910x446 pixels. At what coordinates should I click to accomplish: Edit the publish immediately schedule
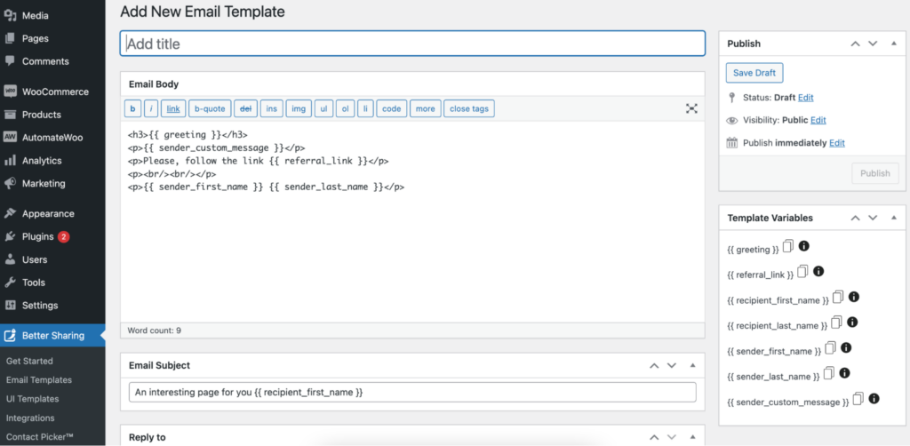pyautogui.click(x=837, y=143)
